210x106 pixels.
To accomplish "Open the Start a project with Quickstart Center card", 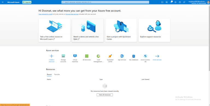I will pos(121,30).
